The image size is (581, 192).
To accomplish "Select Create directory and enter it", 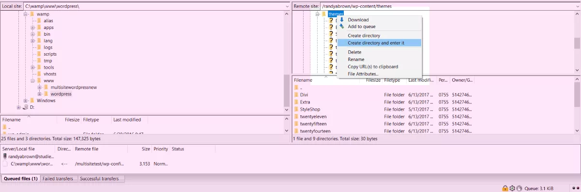I will click(380, 43).
